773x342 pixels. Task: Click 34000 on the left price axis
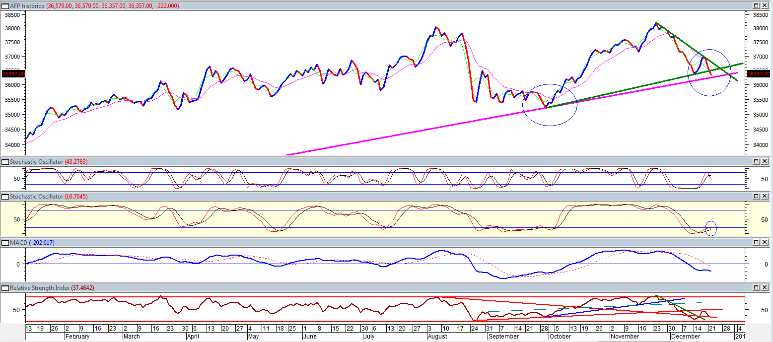click(x=12, y=145)
